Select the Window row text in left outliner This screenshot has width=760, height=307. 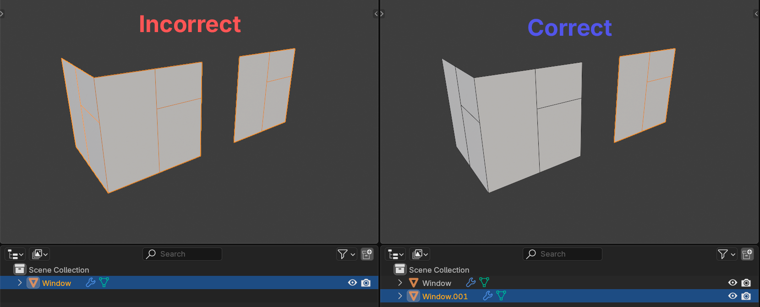point(56,283)
